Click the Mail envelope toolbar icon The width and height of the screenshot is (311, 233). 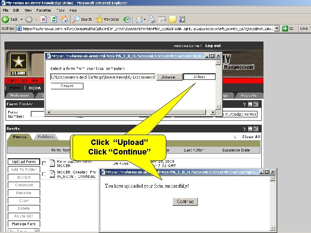point(139,19)
